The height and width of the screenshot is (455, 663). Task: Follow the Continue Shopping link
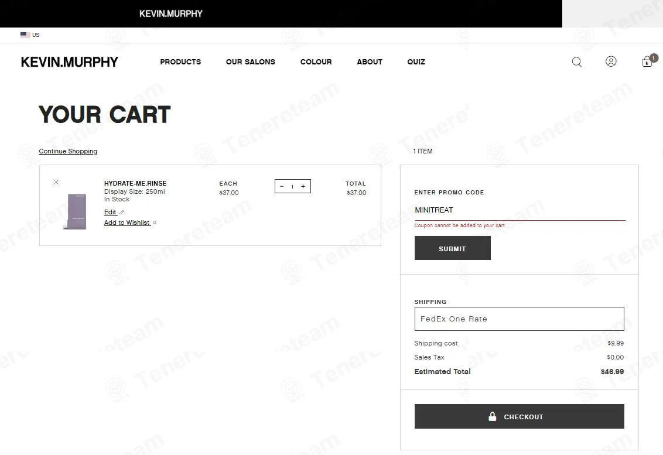(x=68, y=152)
